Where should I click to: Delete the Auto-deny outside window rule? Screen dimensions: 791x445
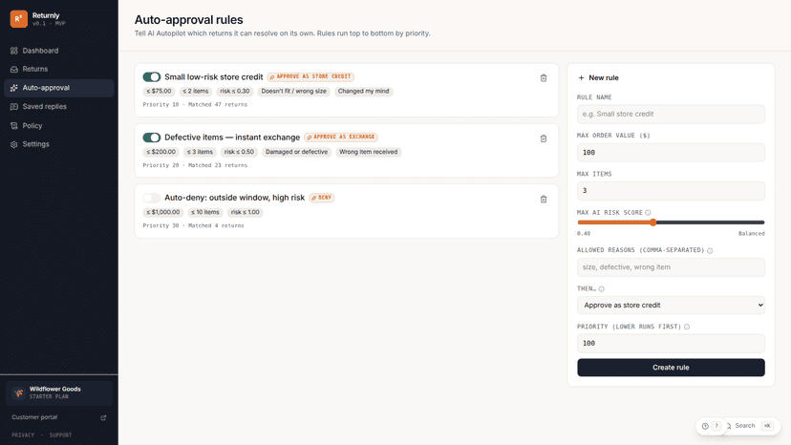click(544, 199)
